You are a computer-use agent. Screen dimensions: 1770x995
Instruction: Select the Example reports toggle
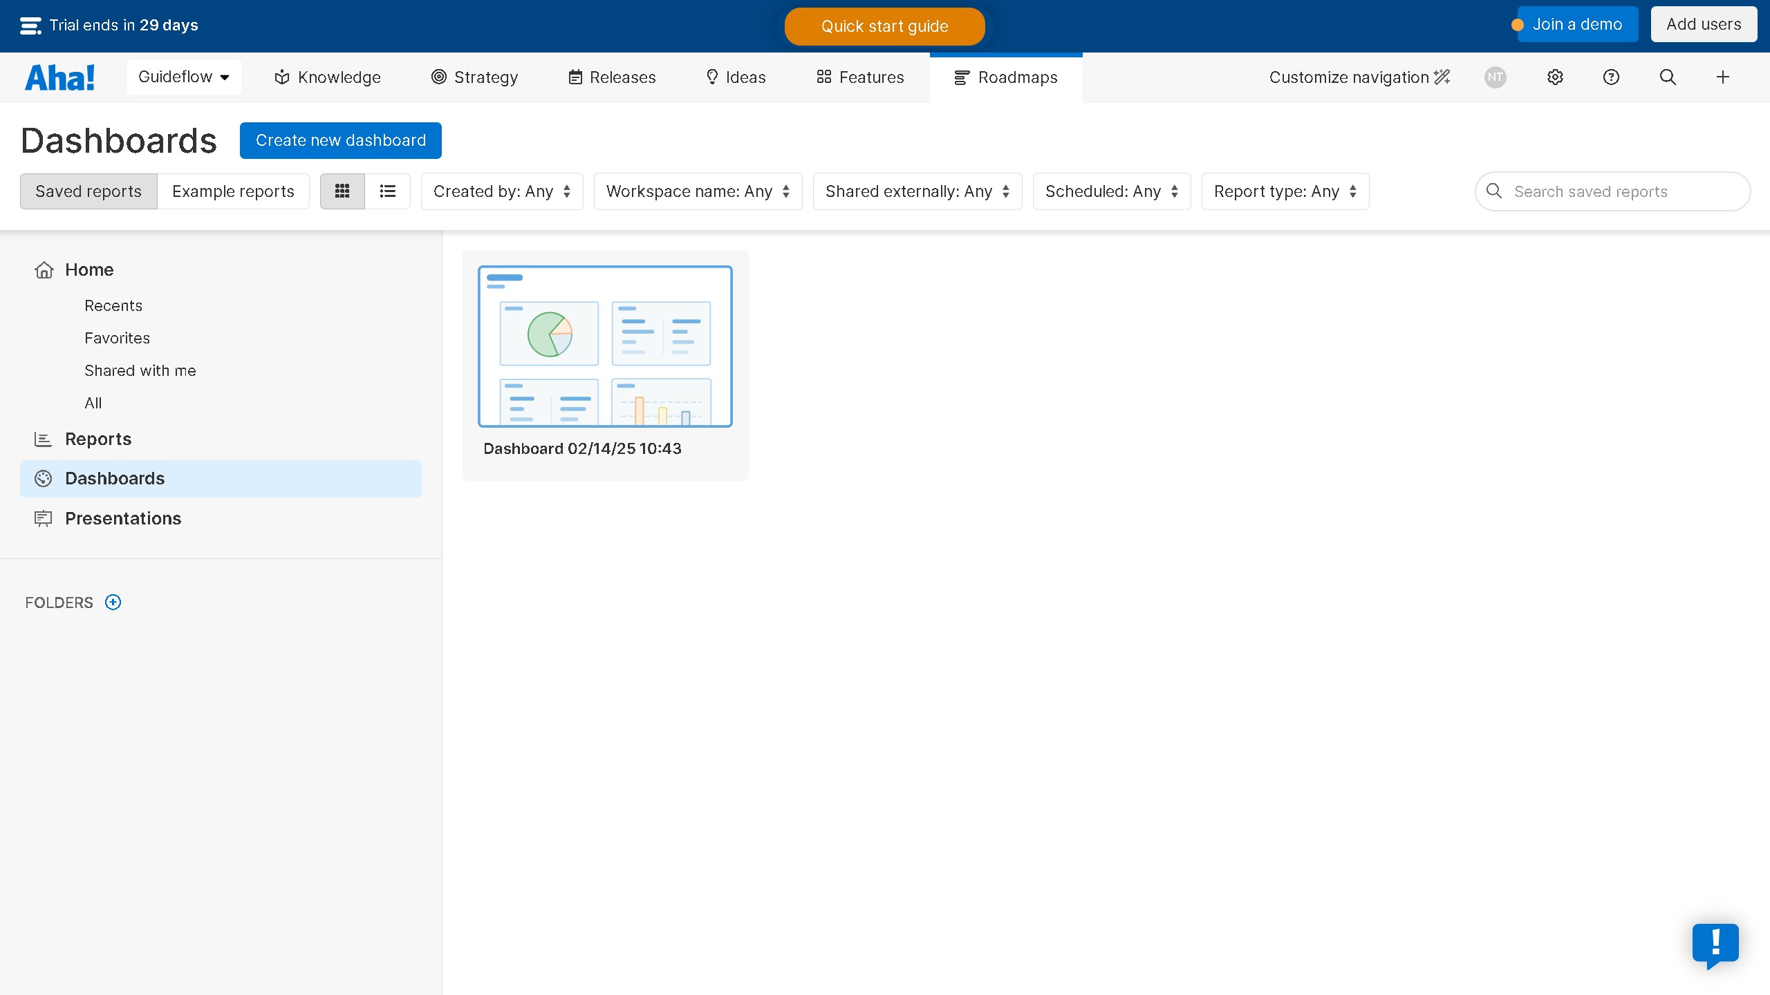point(233,191)
